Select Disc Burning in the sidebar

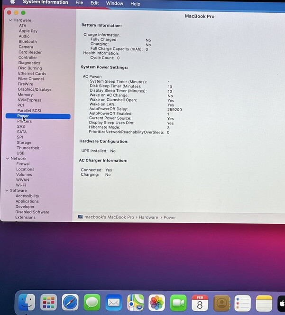pyautogui.click(x=30, y=68)
